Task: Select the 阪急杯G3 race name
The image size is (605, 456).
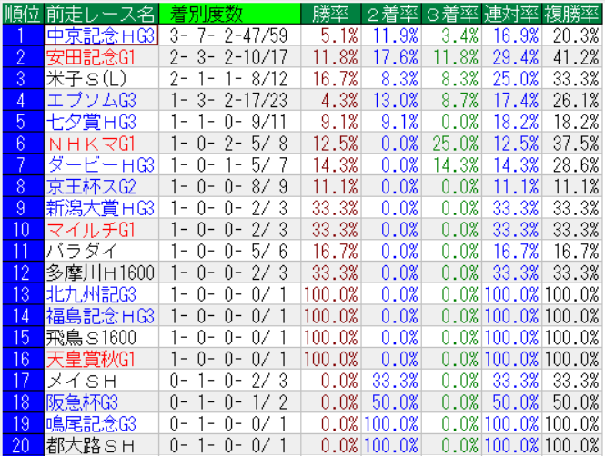Action: coord(82,402)
